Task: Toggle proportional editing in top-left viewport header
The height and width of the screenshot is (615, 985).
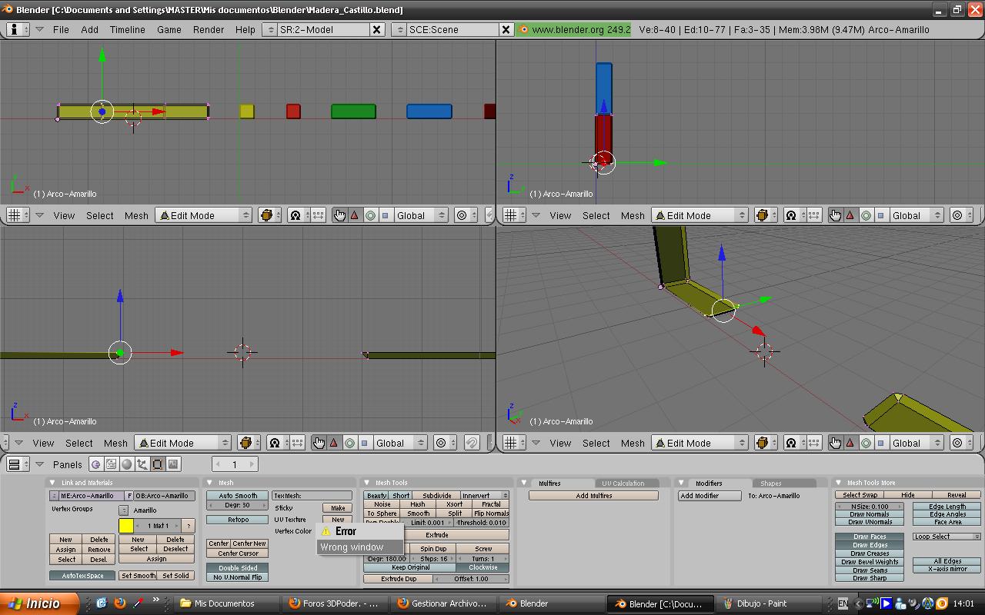Action: click(x=465, y=215)
